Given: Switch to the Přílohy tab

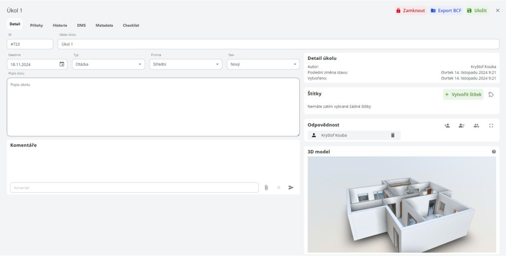Looking at the screenshot, I should pos(37,25).
